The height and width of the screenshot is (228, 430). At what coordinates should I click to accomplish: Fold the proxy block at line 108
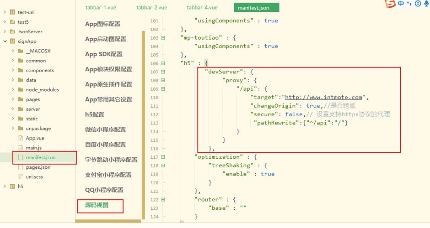pos(163,80)
